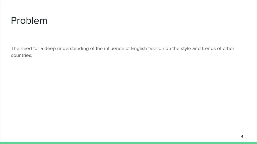This screenshot has height=144, width=257.
Task: Click the "Problem" slide title
Action: click(29, 21)
